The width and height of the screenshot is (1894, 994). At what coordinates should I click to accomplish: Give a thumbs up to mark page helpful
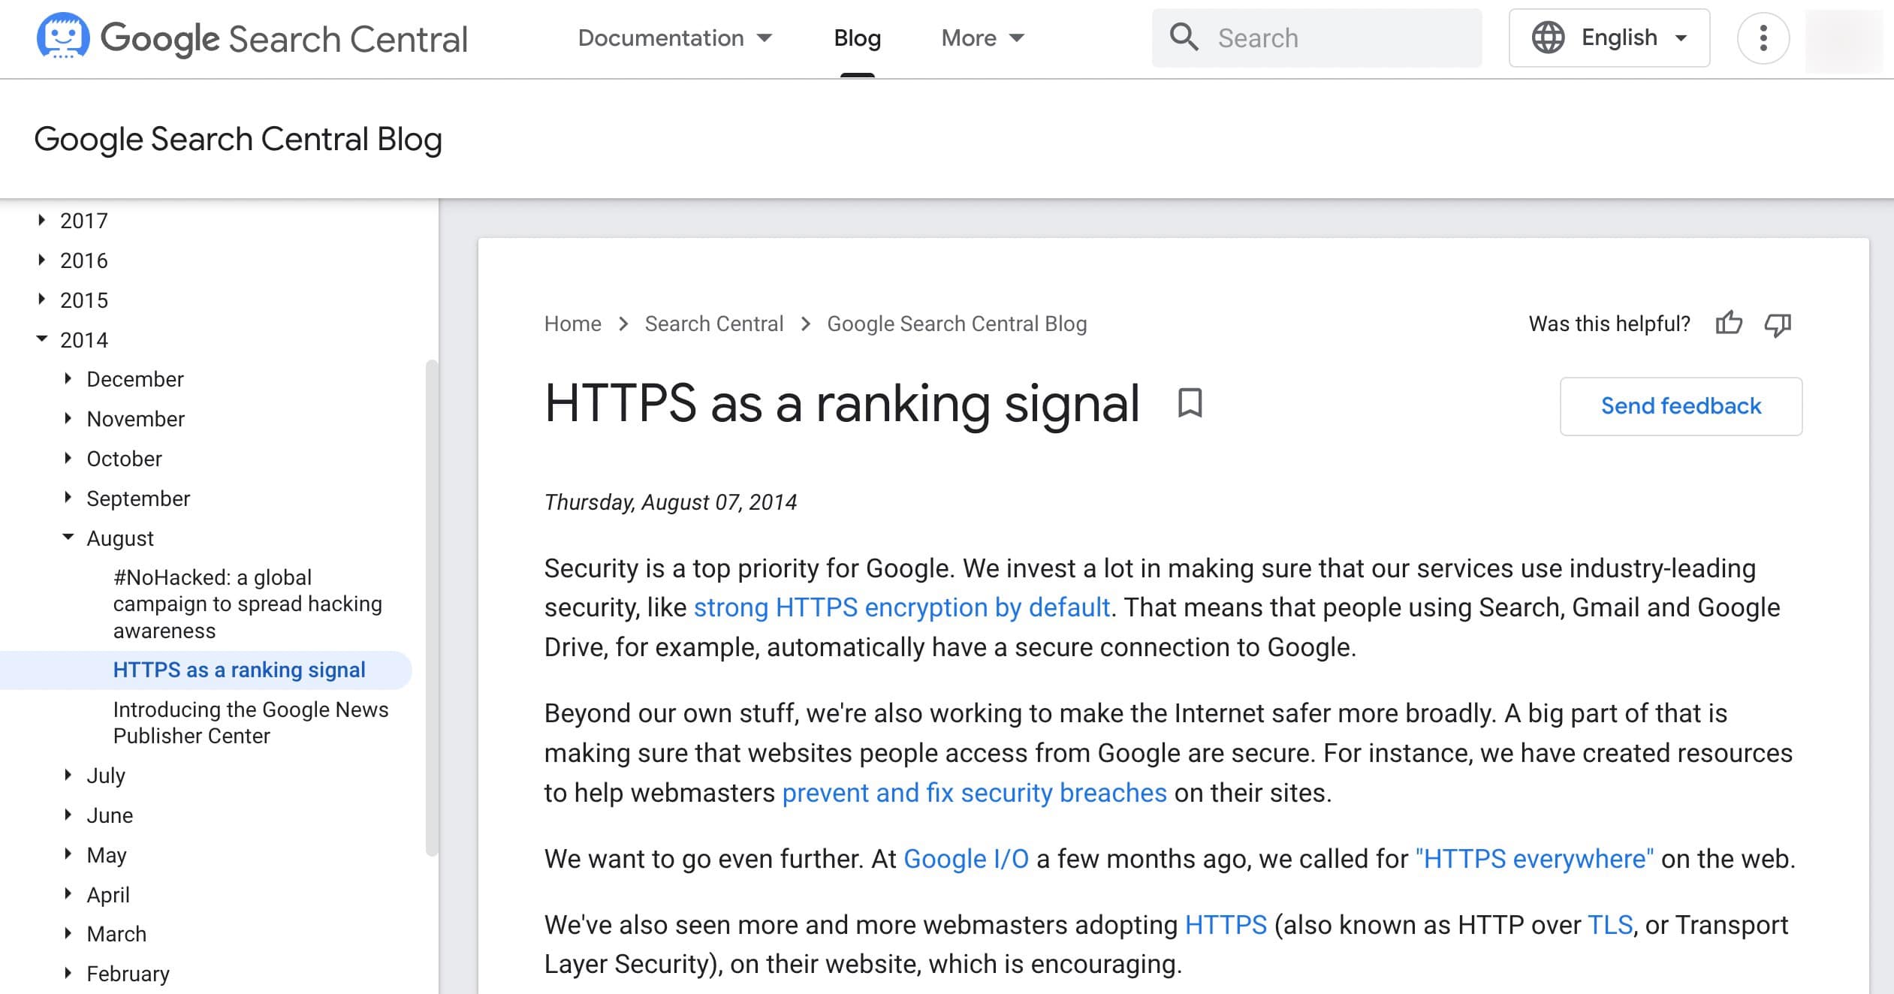click(1730, 323)
